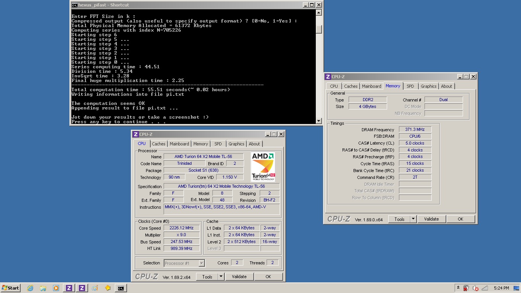Click the AMD Turion 64 X2 logo
521x293 pixels.
tap(263, 167)
